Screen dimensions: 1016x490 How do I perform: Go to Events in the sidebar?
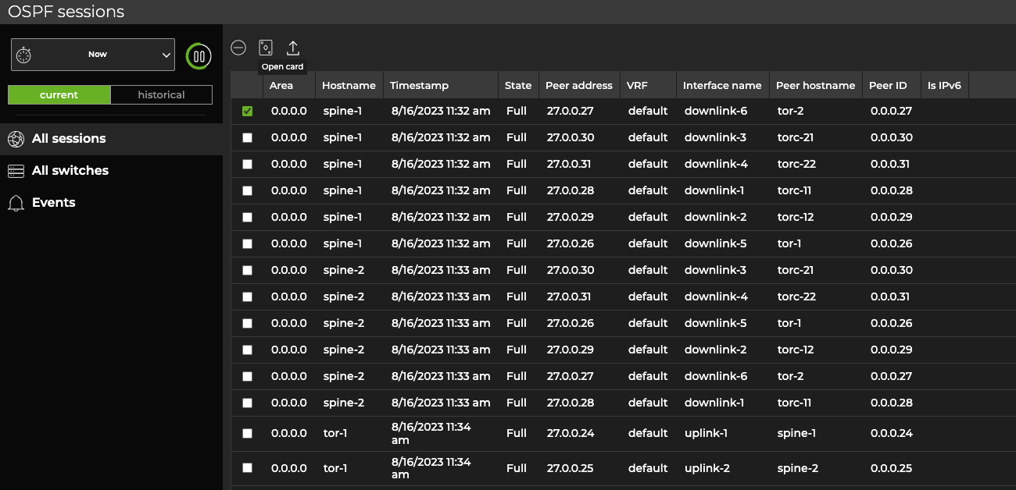[54, 203]
